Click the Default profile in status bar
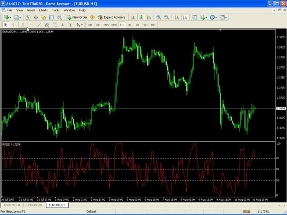The image size is (287, 215). coord(91,211)
